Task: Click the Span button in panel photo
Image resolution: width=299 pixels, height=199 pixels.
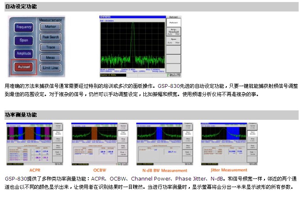Action: point(24,40)
